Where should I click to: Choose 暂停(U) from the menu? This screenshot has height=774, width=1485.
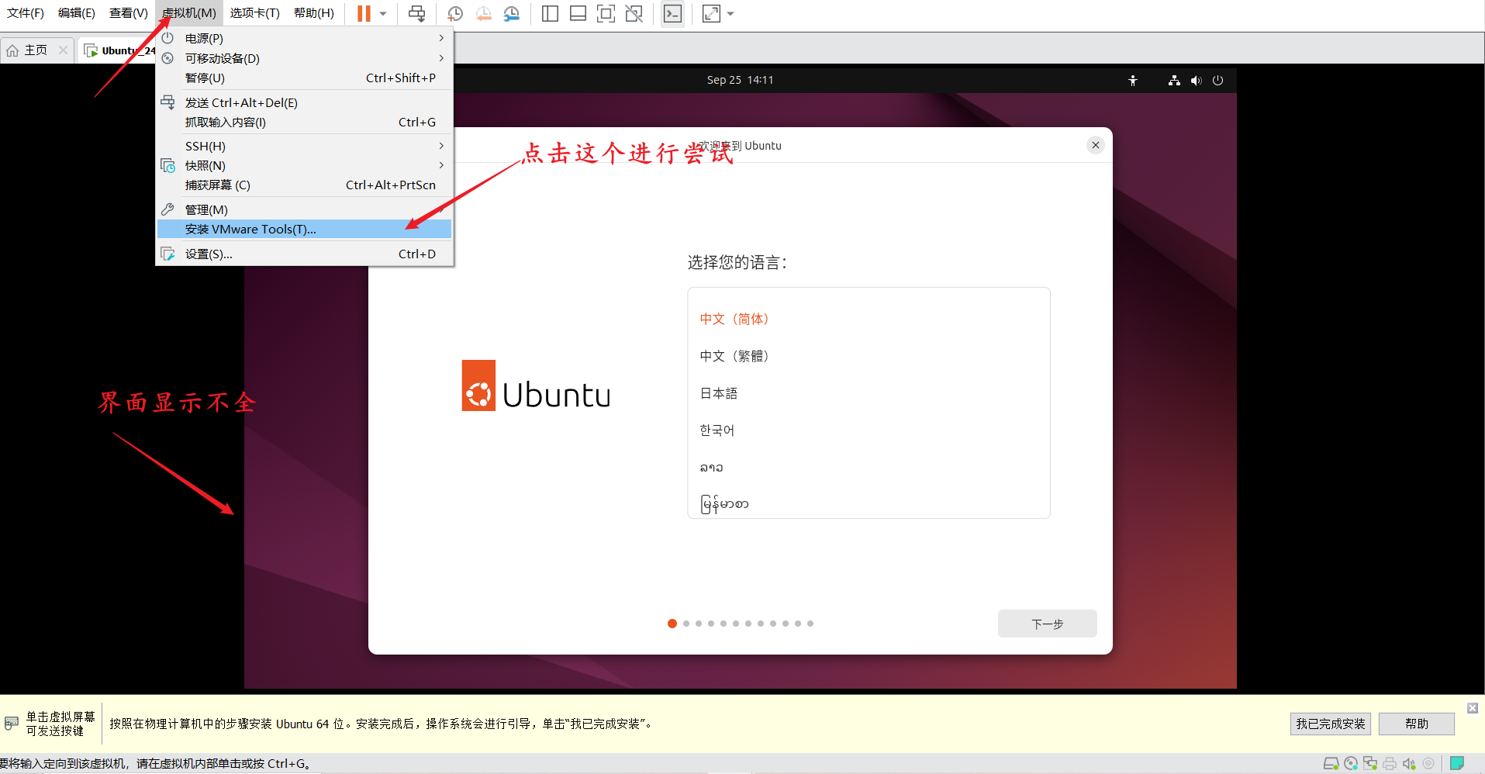coord(304,78)
